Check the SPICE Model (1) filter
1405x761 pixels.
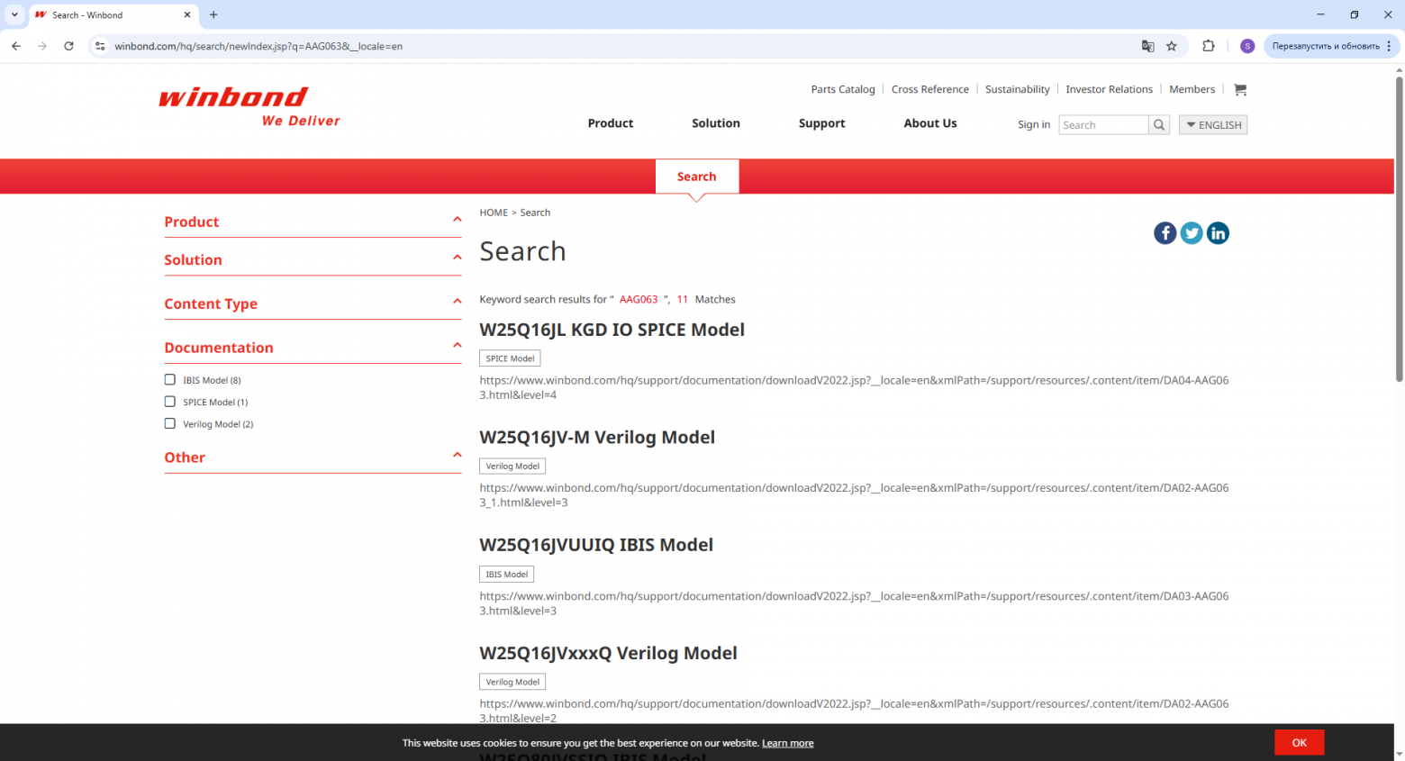click(169, 402)
